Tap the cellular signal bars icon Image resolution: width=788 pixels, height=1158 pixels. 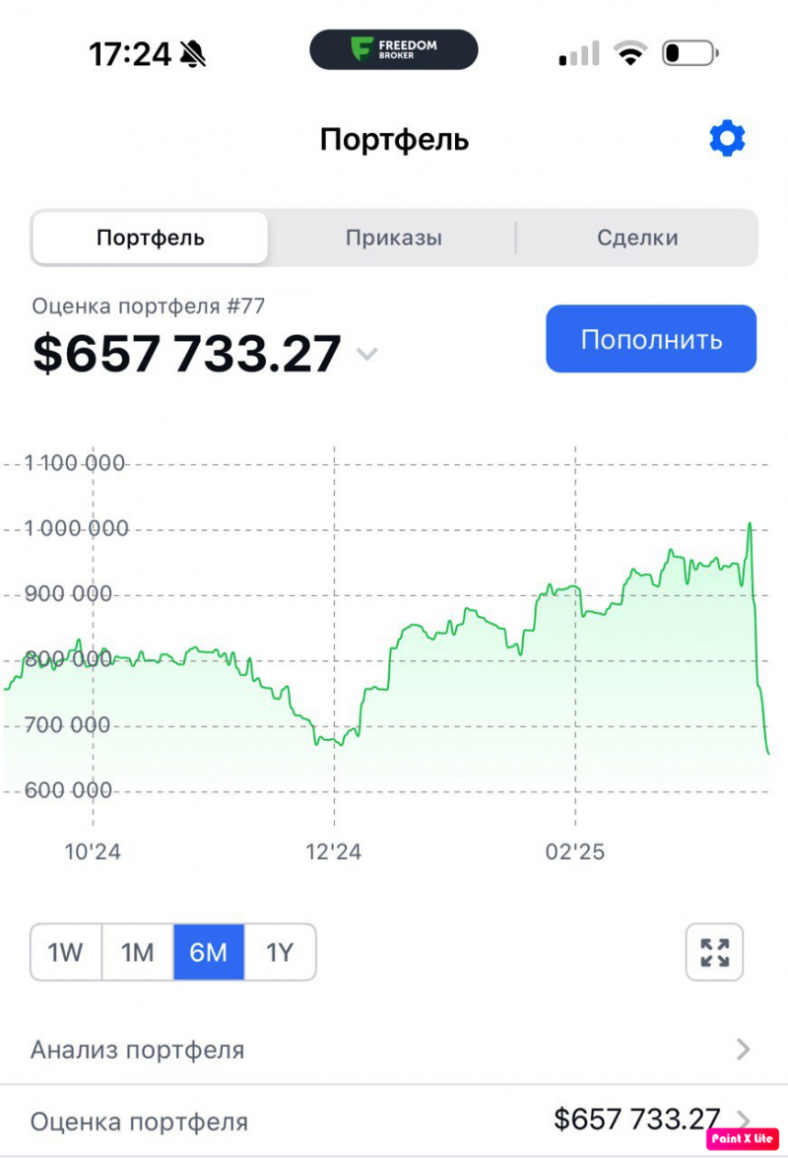pos(579,53)
